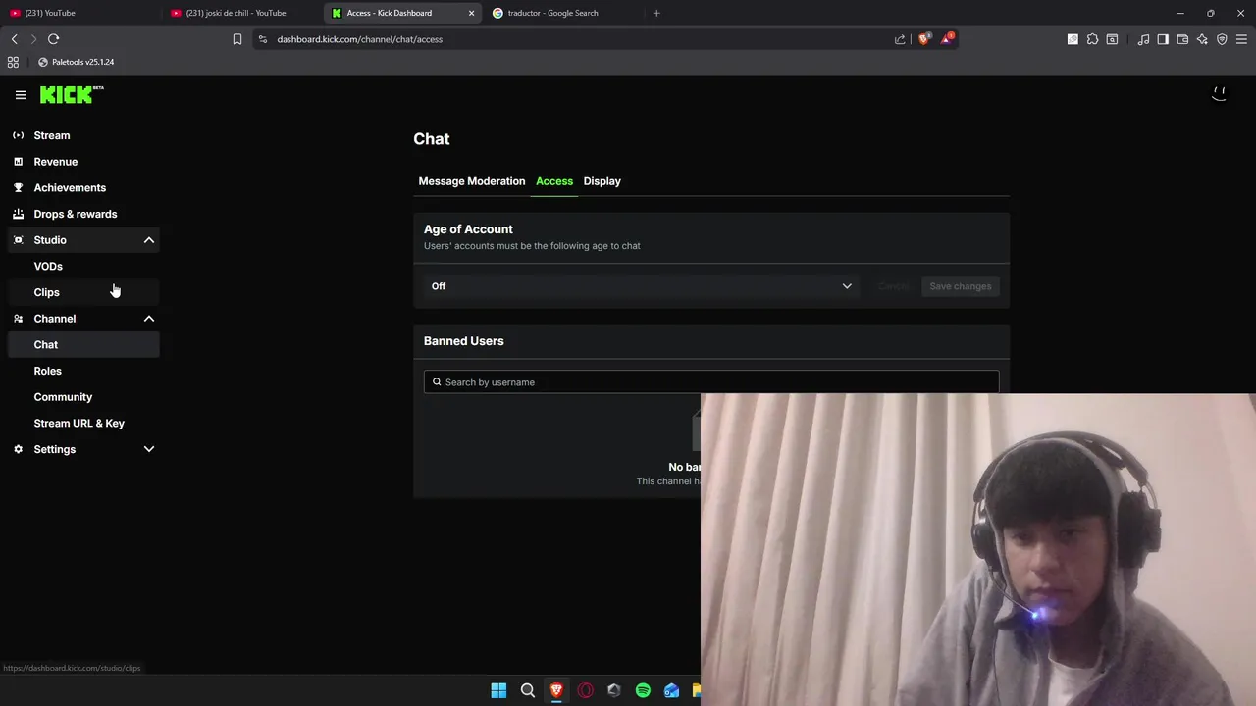The width and height of the screenshot is (1256, 706).
Task: Click the Save changes button
Action: coord(961,286)
